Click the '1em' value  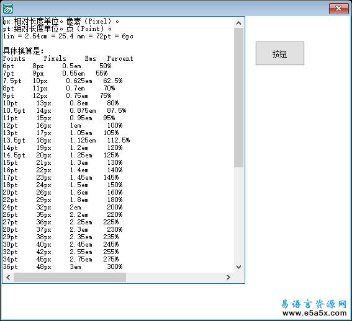click(x=76, y=125)
